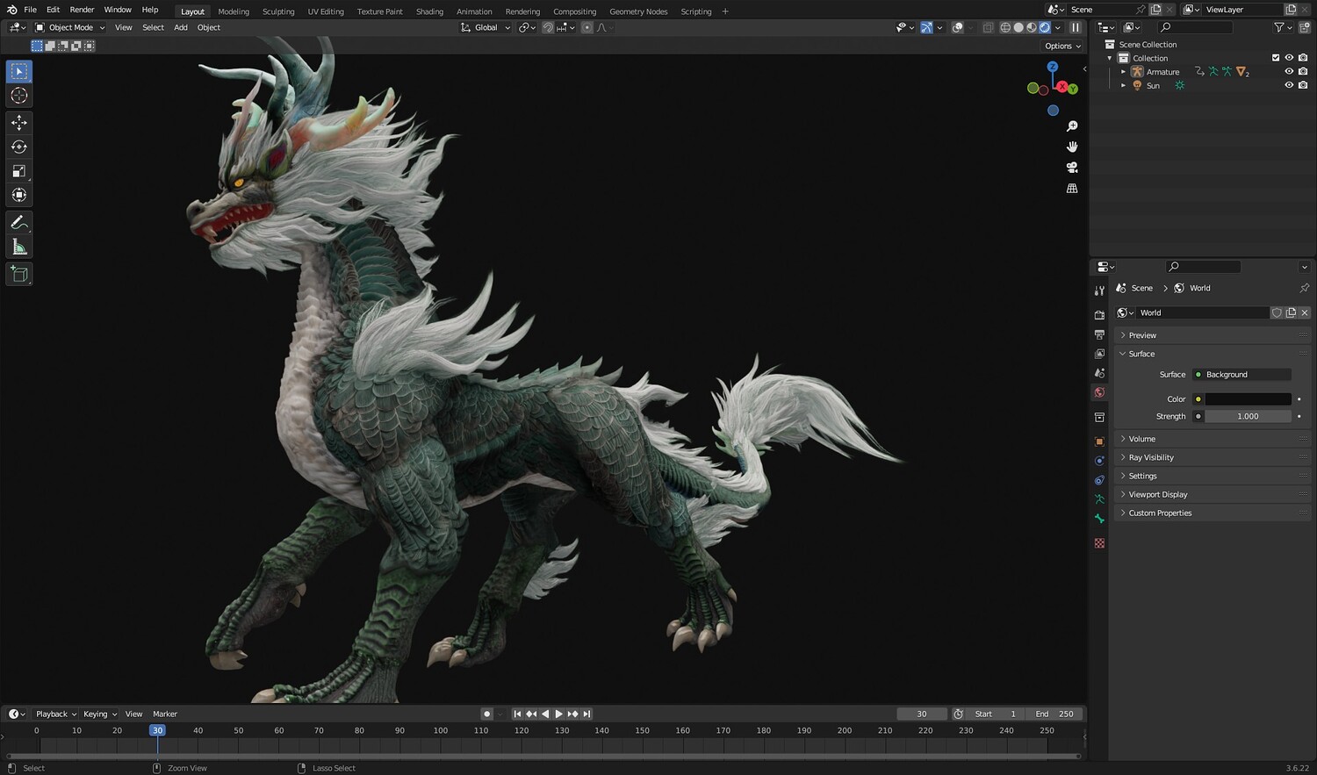Screen dimensions: 1317x775
Task: Expand the Ray Visibility section
Action: 1150,457
